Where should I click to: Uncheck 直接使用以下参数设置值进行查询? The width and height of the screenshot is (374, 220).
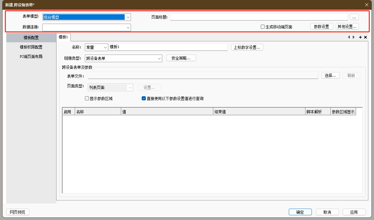(144, 98)
